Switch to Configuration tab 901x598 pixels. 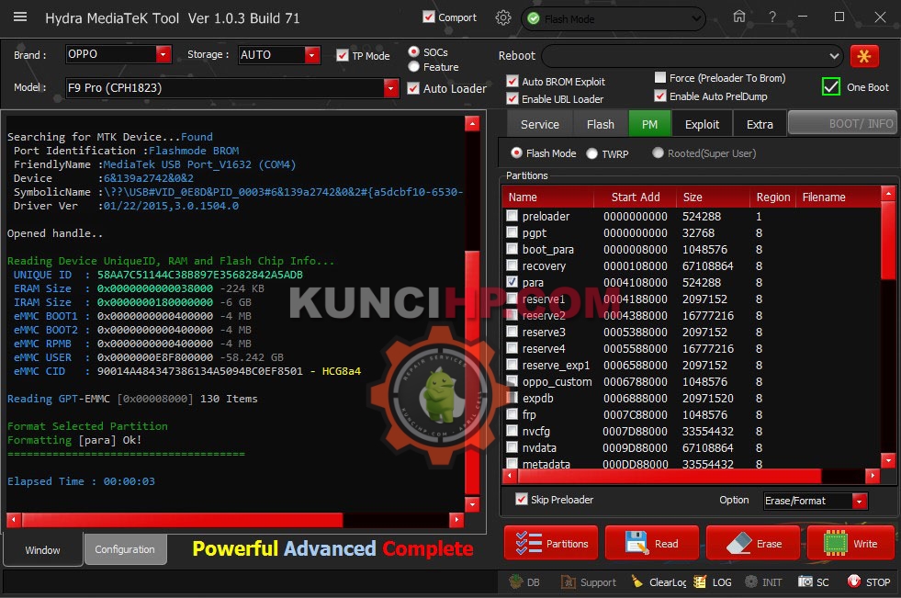(x=125, y=549)
